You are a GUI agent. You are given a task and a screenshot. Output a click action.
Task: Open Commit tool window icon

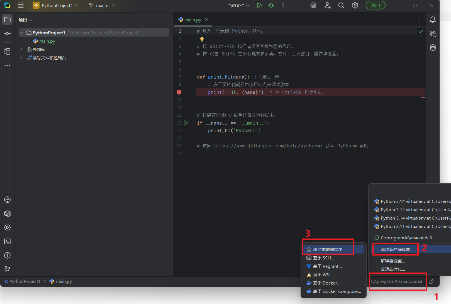8,33
